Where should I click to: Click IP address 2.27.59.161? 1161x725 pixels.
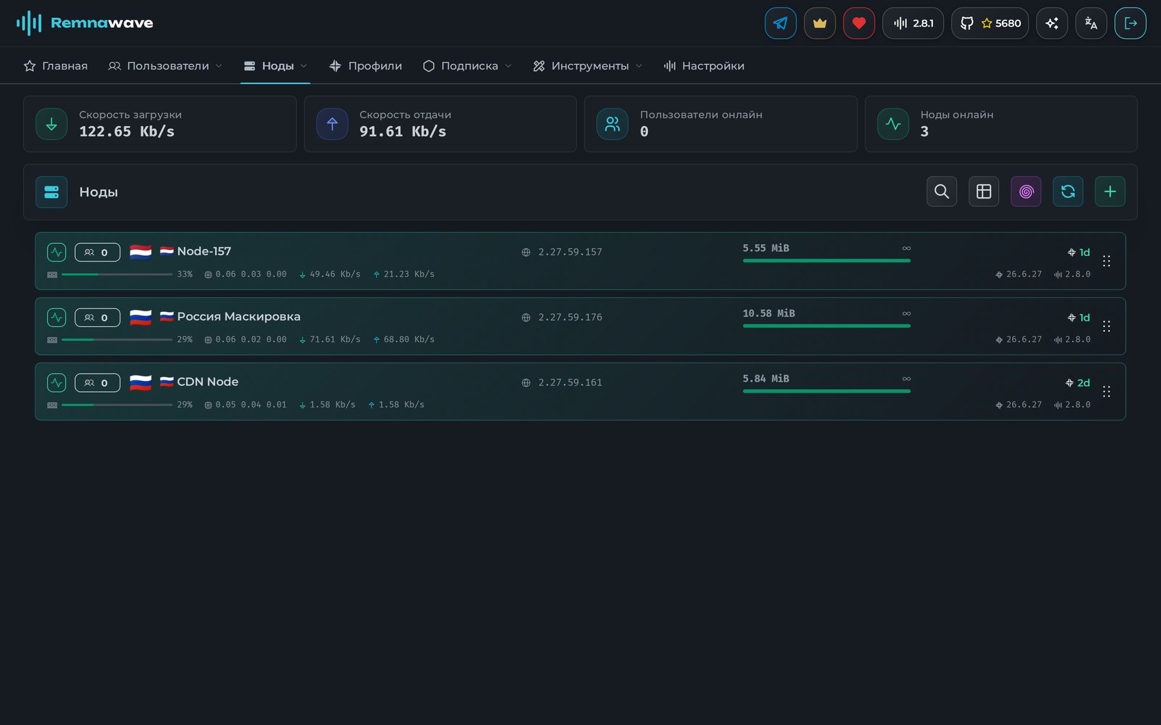(x=570, y=382)
